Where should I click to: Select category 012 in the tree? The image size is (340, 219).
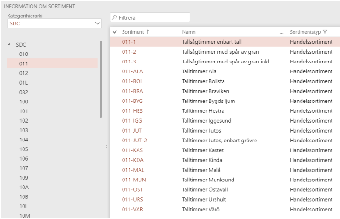[23, 73]
